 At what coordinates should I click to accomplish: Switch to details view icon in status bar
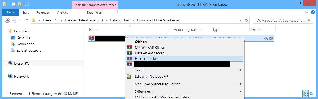305,93
